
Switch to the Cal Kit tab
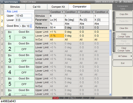click(x=37, y=7)
